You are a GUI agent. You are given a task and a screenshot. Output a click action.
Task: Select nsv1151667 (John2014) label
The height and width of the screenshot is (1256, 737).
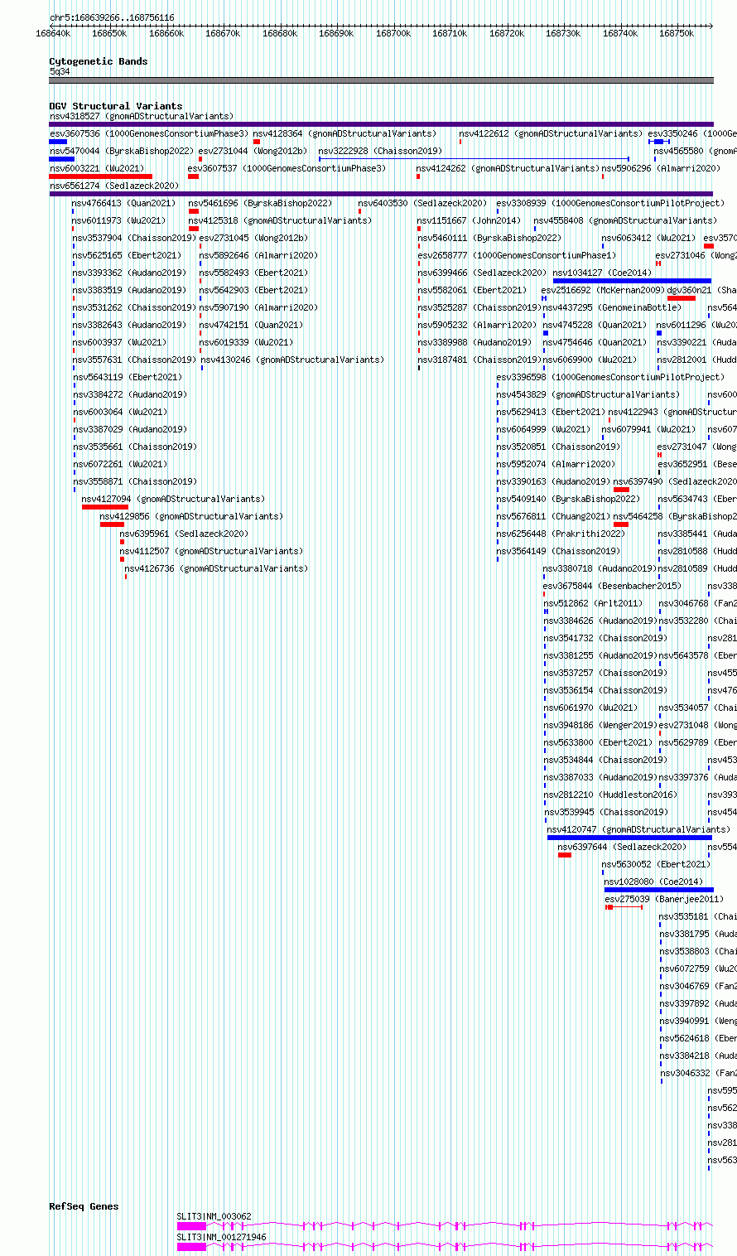470,220
